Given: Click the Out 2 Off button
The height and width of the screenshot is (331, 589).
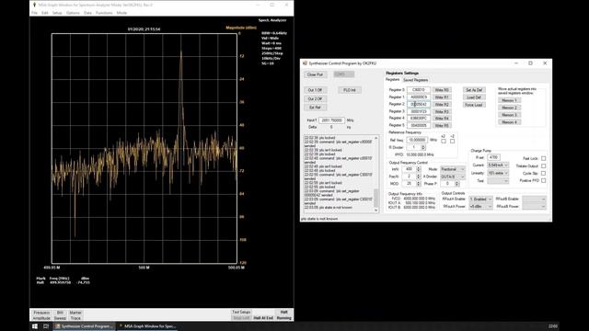Looking at the screenshot, I should pyautogui.click(x=315, y=98).
